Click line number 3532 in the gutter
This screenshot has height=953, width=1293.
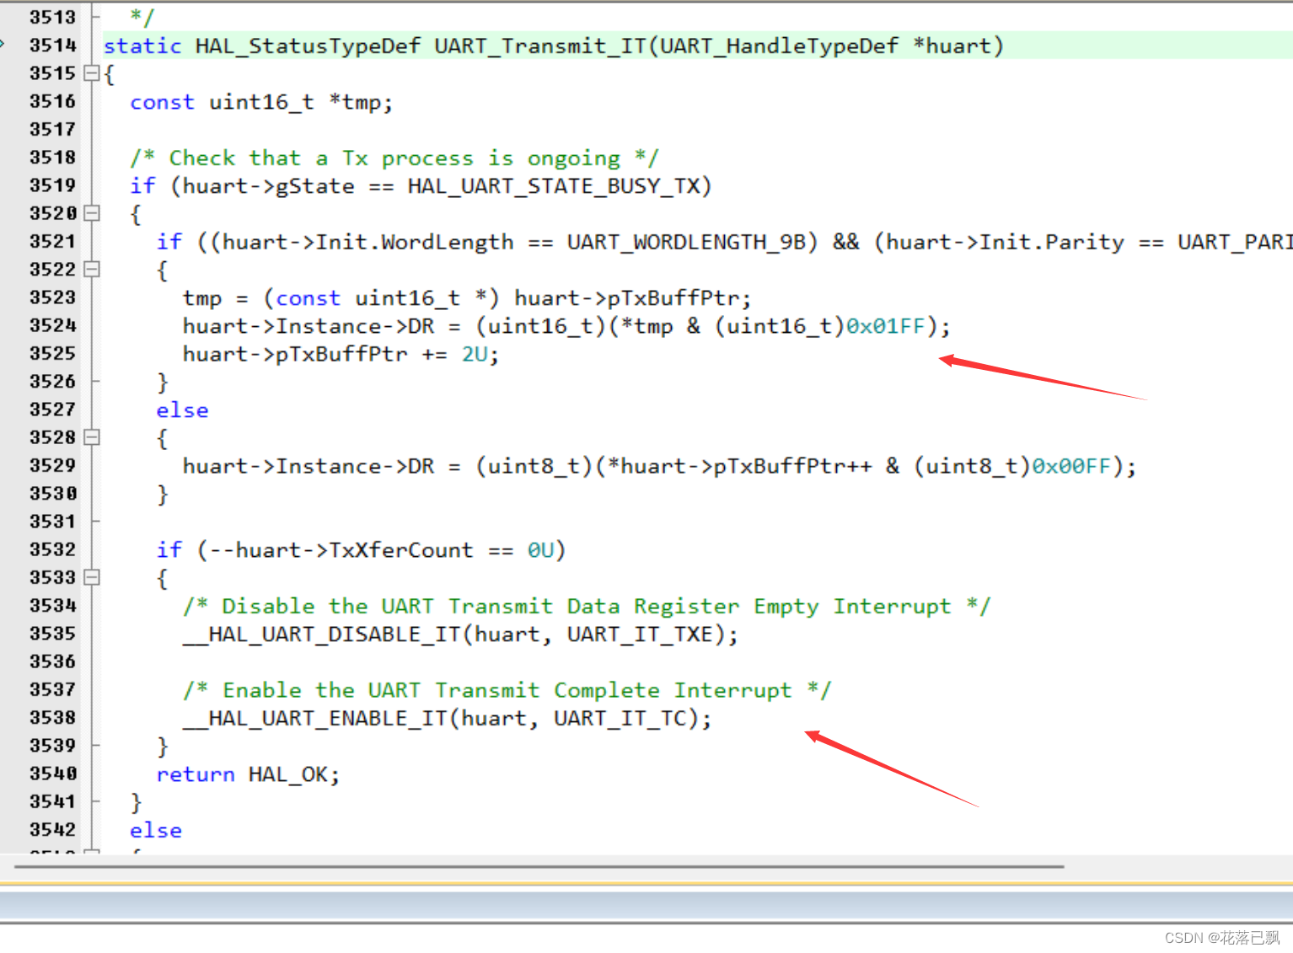(52, 549)
